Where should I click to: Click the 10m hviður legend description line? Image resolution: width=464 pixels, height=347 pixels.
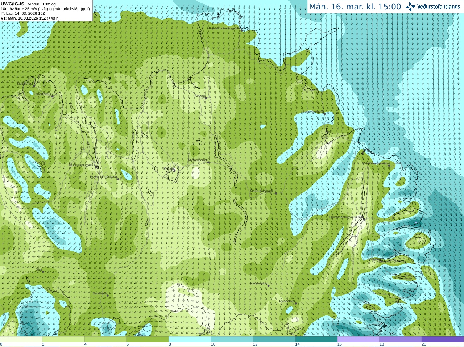(x=45, y=9)
